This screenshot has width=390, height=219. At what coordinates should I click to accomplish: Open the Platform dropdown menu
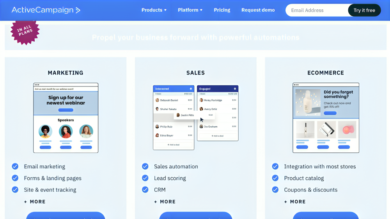[190, 10]
